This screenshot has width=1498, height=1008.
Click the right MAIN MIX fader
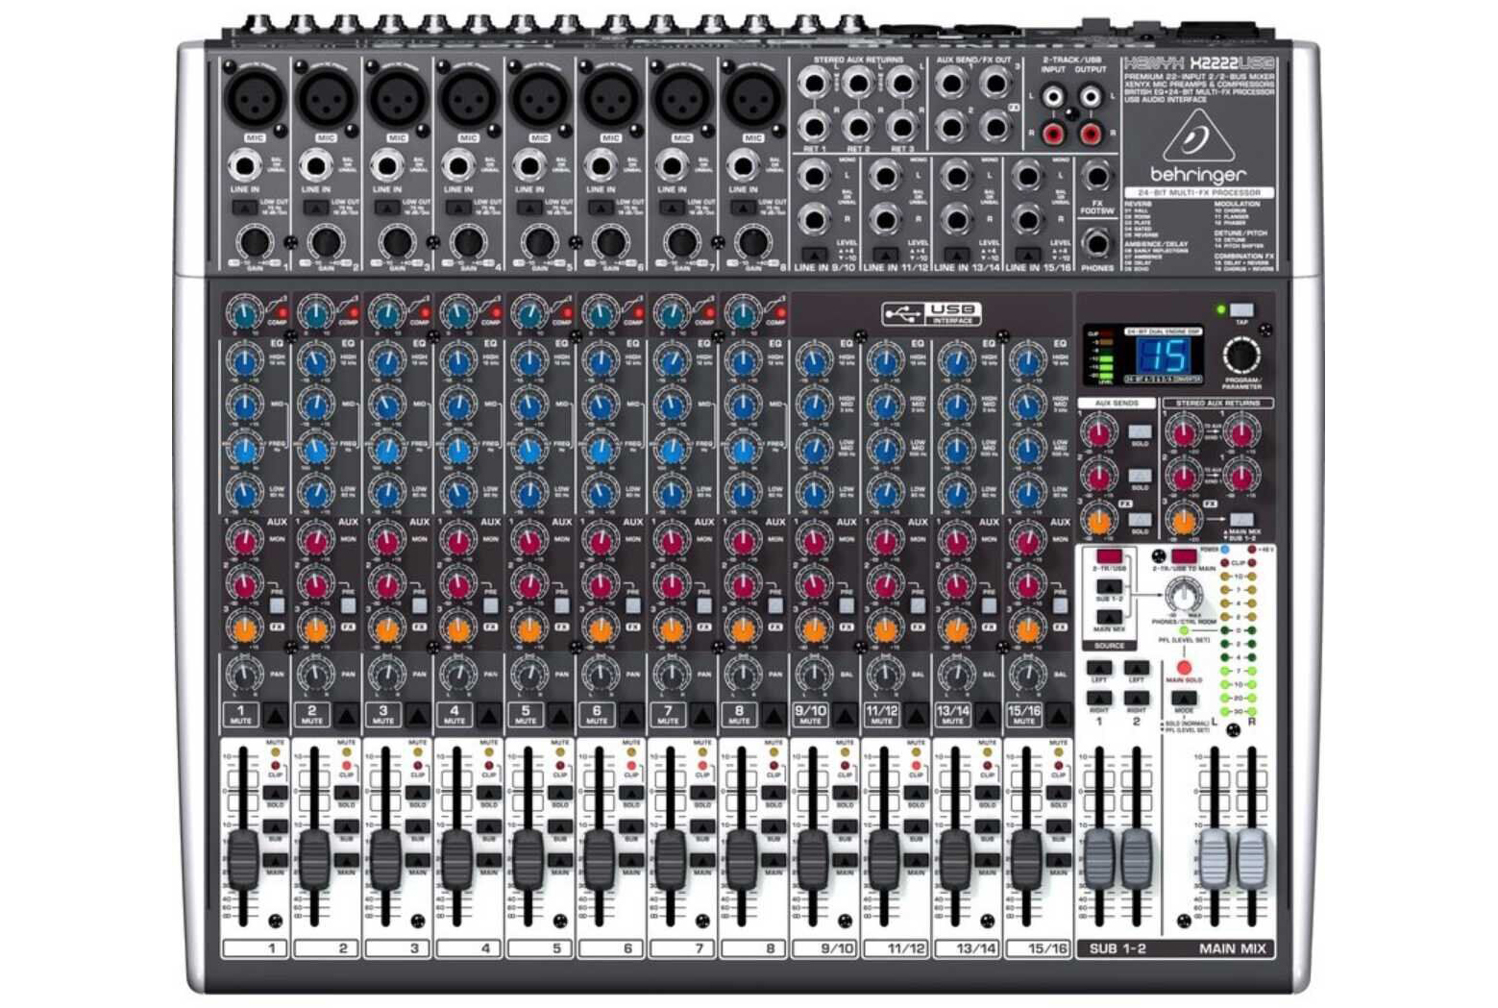pyautogui.click(x=1252, y=859)
